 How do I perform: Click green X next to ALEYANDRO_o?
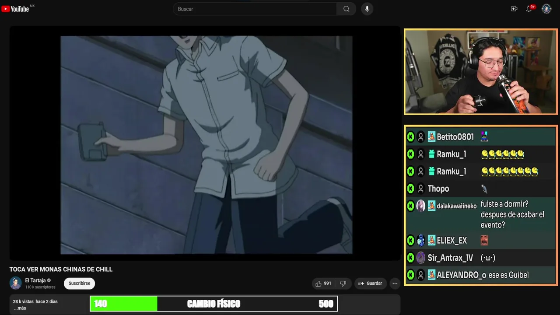click(411, 275)
